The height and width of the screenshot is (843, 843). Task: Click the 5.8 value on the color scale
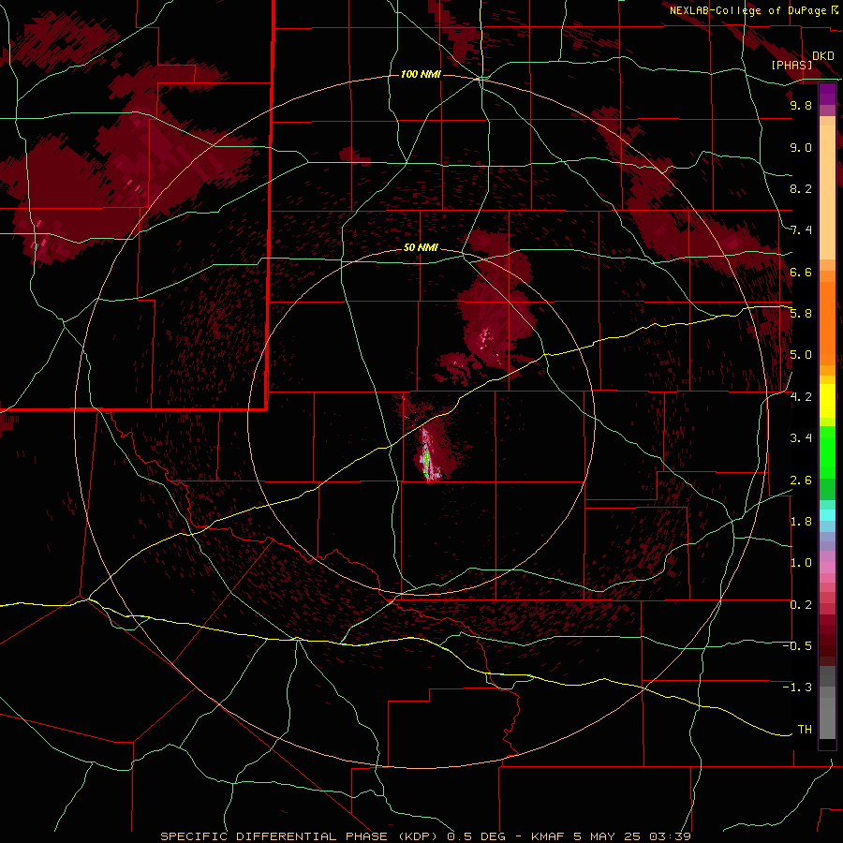click(801, 313)
